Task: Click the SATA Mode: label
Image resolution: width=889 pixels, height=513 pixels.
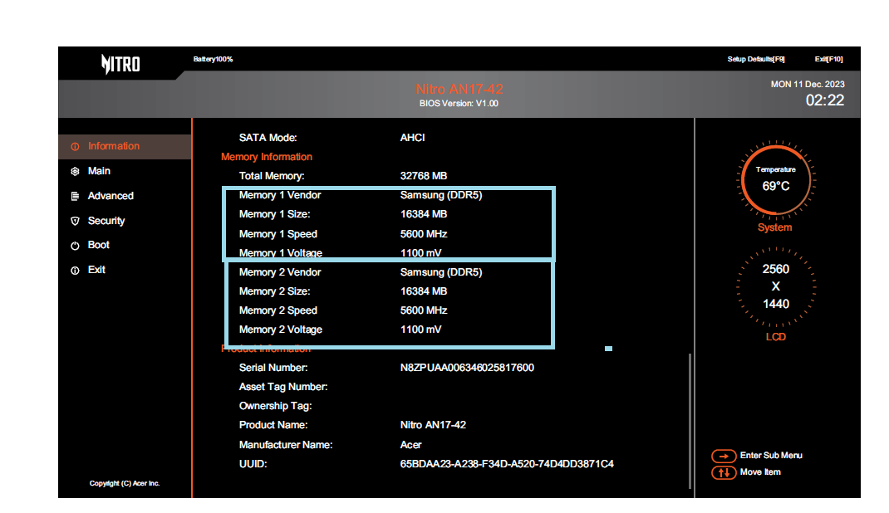Action: [x=268, y=138]
